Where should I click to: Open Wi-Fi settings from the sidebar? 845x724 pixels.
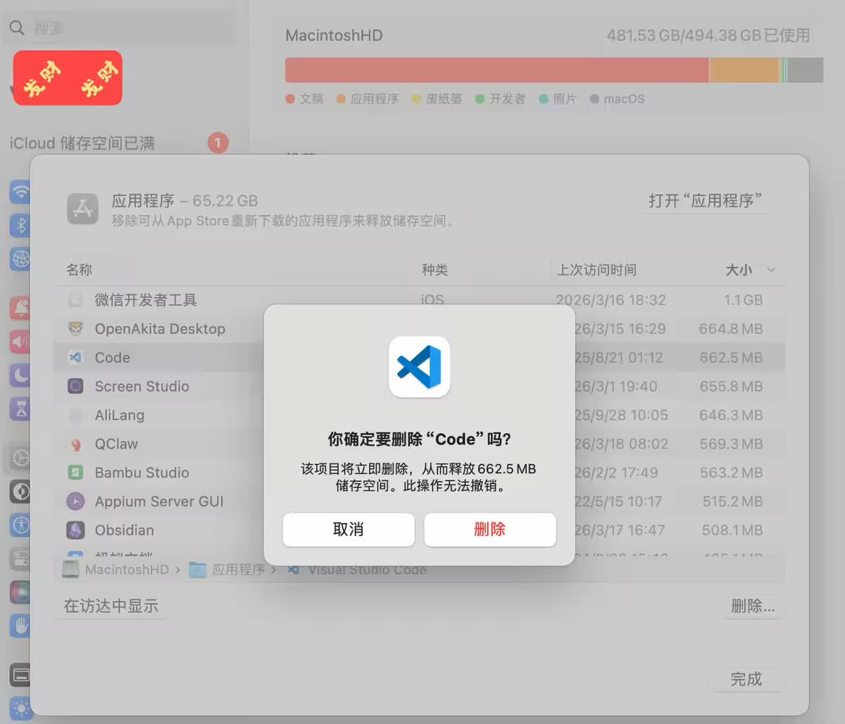click(x=20, y=191)
